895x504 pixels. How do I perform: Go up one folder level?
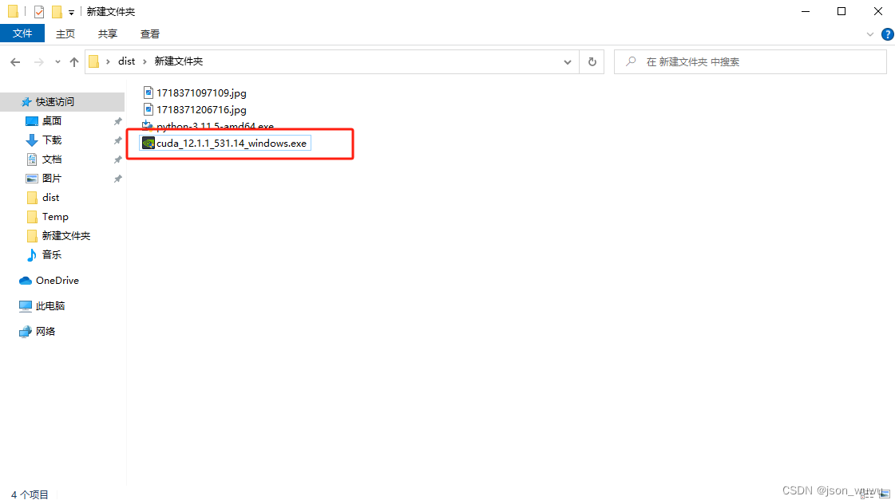74,61
